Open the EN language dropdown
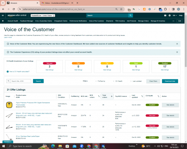Screen dimensions: 187x149 click(x=175, y=16)
